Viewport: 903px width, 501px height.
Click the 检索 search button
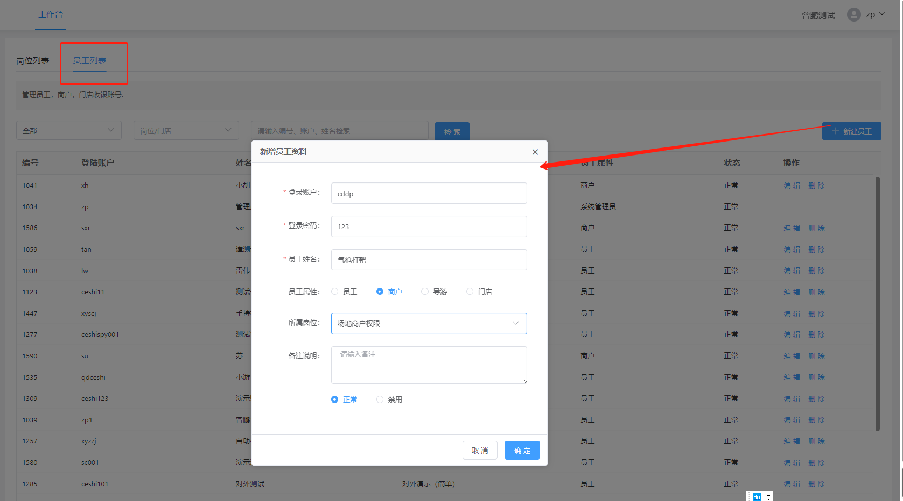[452, 132]
